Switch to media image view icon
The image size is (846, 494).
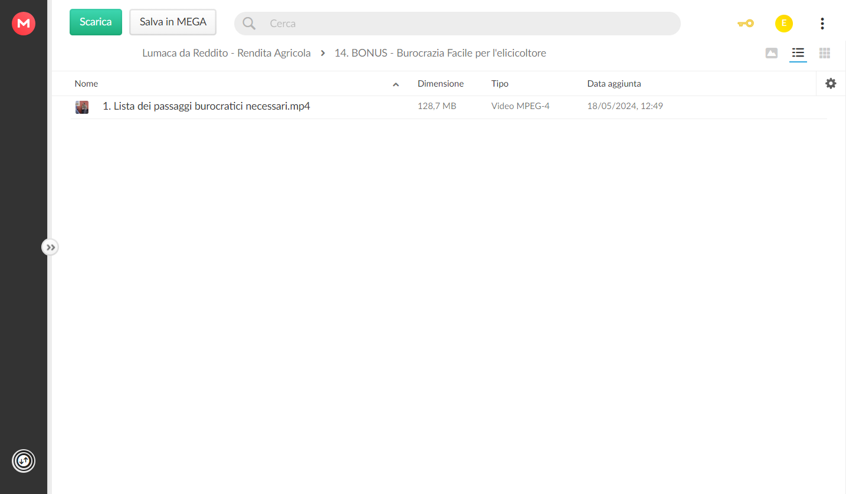pyautogui.click(x=771, y=53)
